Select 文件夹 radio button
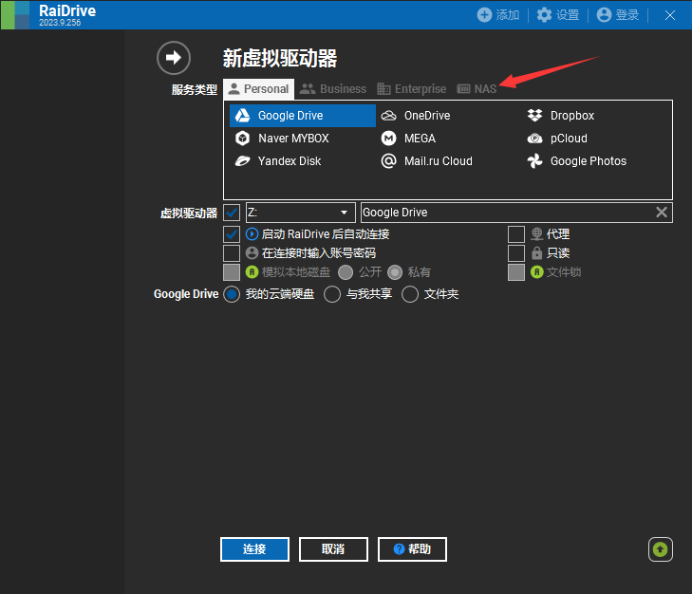 point(410,294)
